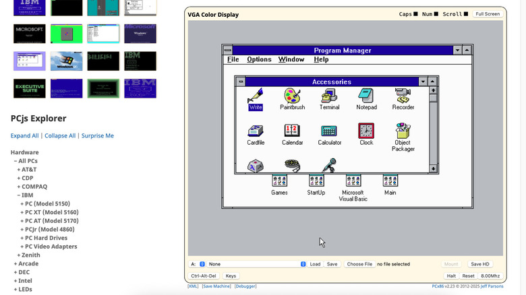The image size is (526, 295).
Task: Open the Jeff Parsons link
Action: (x=492, y=286)
